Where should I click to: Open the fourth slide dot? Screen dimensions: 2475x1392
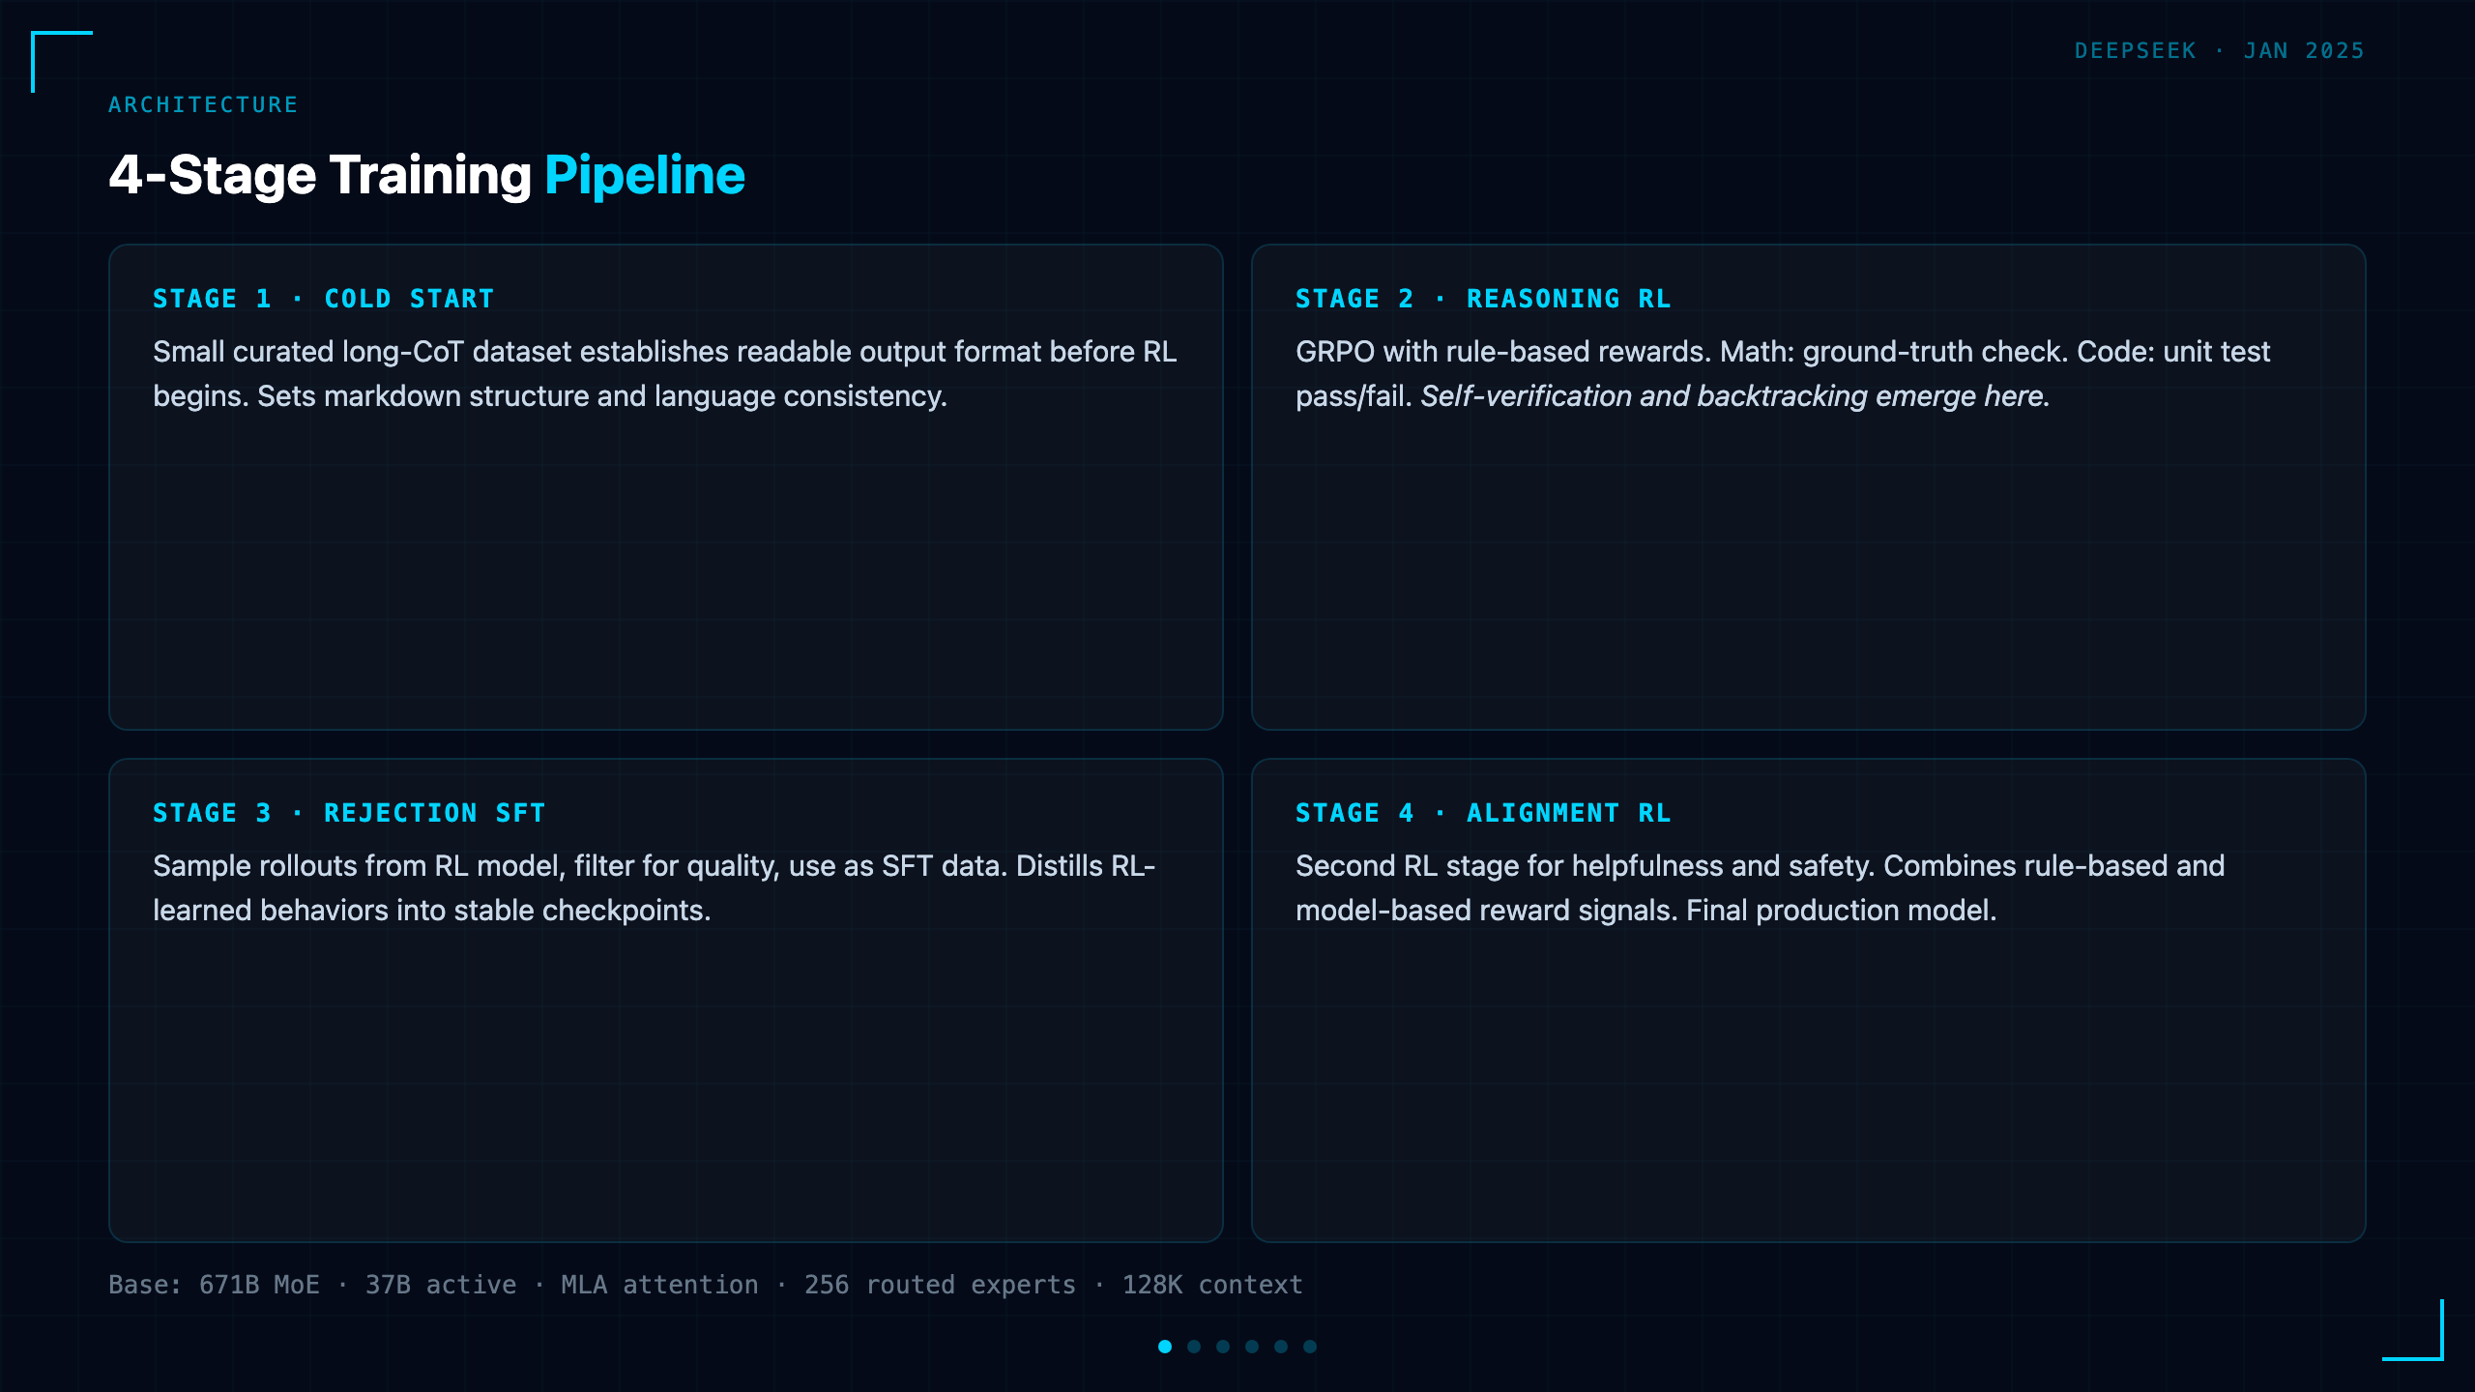point(1252,1347)
